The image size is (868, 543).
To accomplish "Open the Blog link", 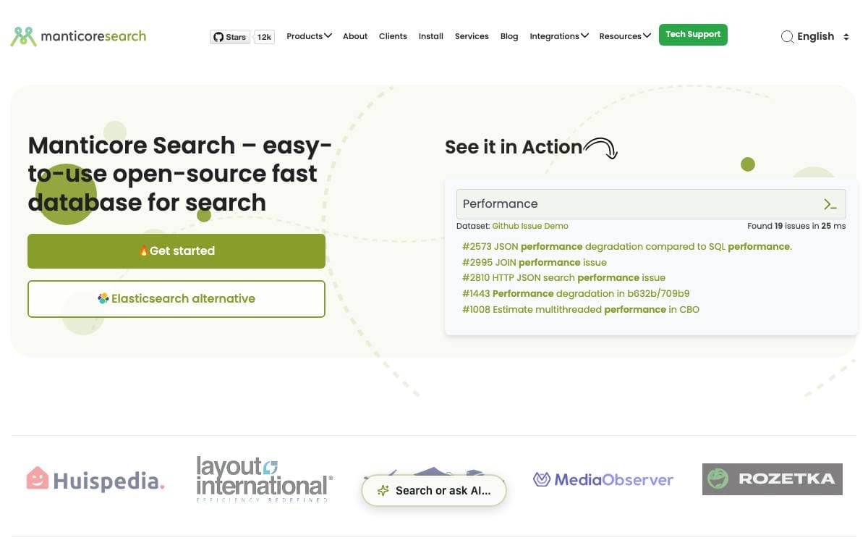I will pos(509,36).
